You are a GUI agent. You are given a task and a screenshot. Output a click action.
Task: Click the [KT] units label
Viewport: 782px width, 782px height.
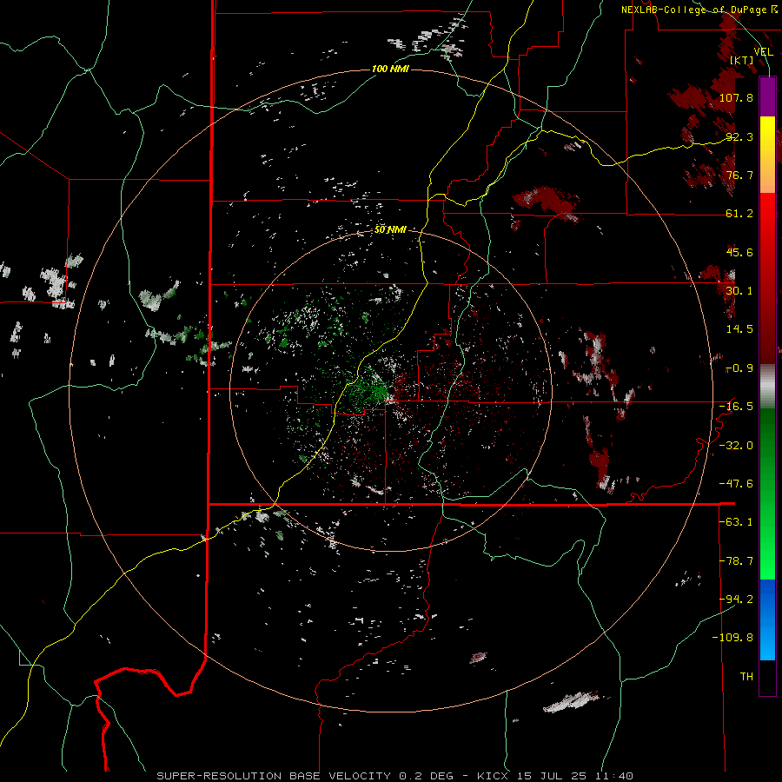(742, 60)
